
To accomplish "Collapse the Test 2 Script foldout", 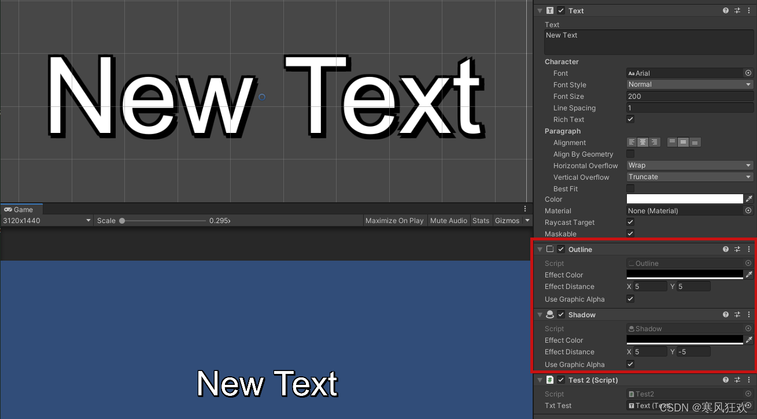I will 540,380.
